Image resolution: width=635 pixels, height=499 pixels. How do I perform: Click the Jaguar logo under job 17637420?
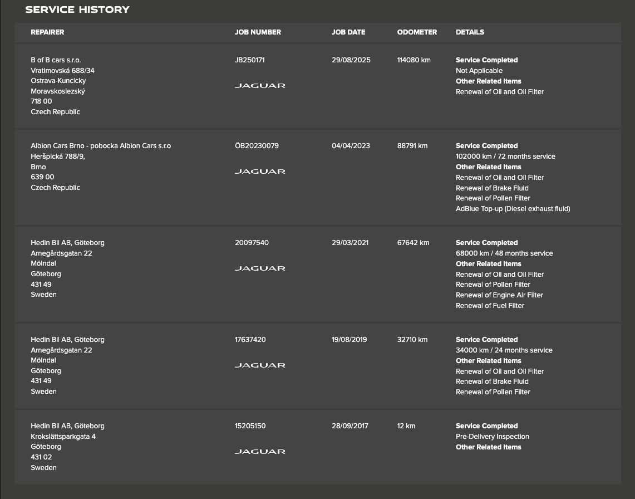[260, 365]
